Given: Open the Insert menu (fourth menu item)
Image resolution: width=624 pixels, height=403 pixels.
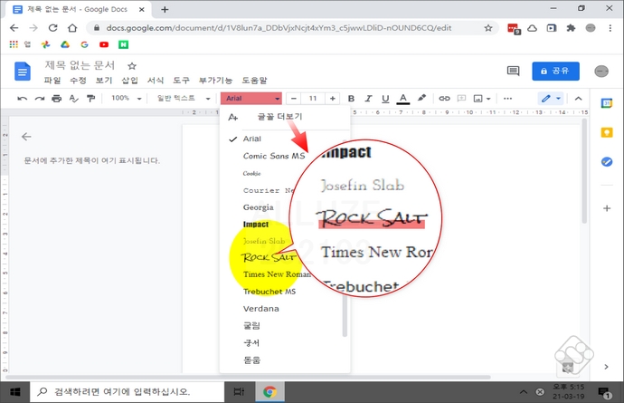Looking at the screenshot, I should (129, 80).
